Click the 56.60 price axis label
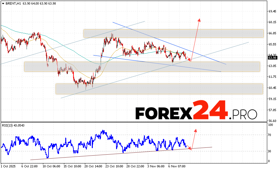Screen dimensions: 280x170 point(272,121)
